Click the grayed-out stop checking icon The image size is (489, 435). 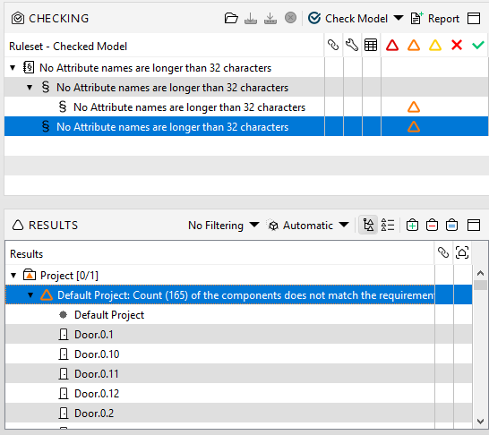(x=290, y=18)
